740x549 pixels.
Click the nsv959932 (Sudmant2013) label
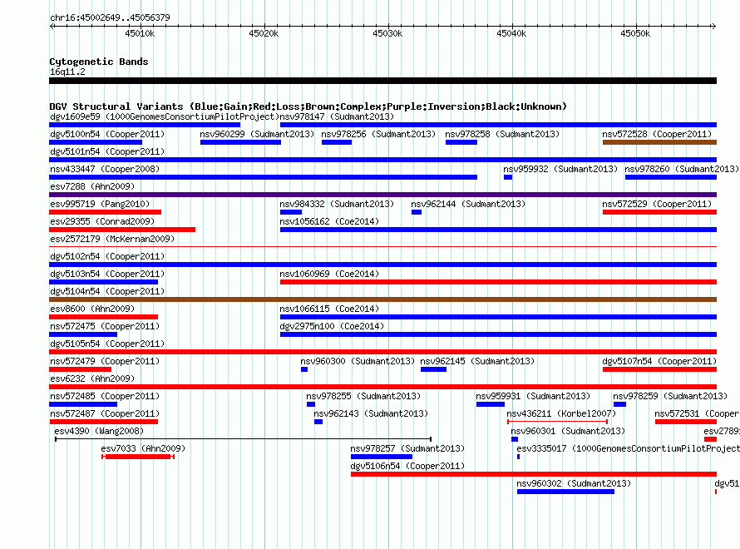coord(560,169)
